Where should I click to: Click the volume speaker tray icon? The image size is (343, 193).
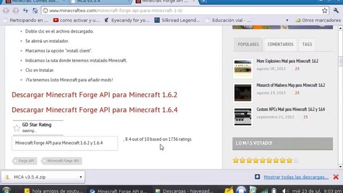[x=285, y=191]
